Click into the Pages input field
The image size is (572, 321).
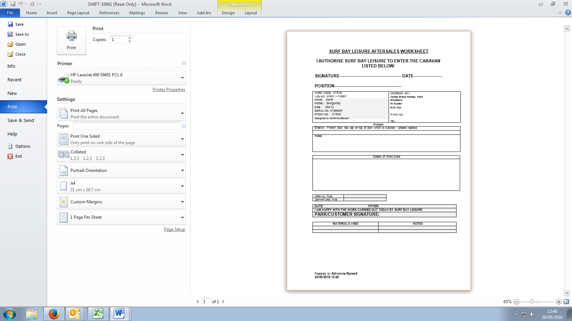(127, 126)
